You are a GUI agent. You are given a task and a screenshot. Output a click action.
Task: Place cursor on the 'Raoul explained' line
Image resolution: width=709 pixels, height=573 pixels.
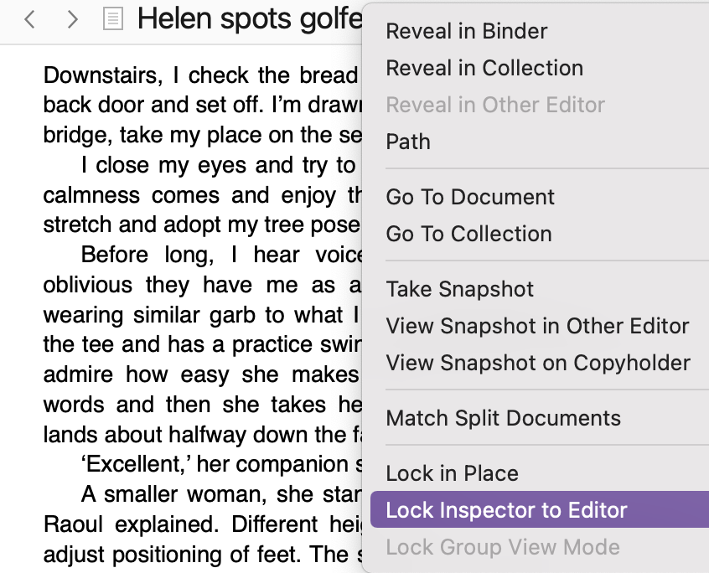click(202, 524)
